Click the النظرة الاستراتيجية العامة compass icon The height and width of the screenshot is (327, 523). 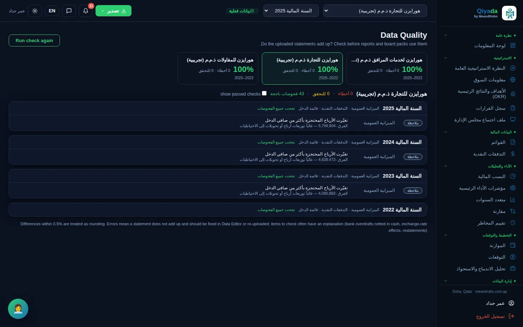coord(513,68)
